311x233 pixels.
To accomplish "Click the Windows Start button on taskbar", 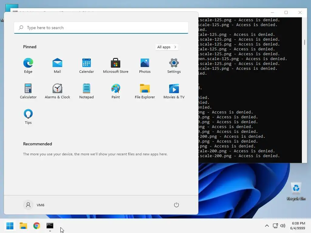I will click(10, 226).
